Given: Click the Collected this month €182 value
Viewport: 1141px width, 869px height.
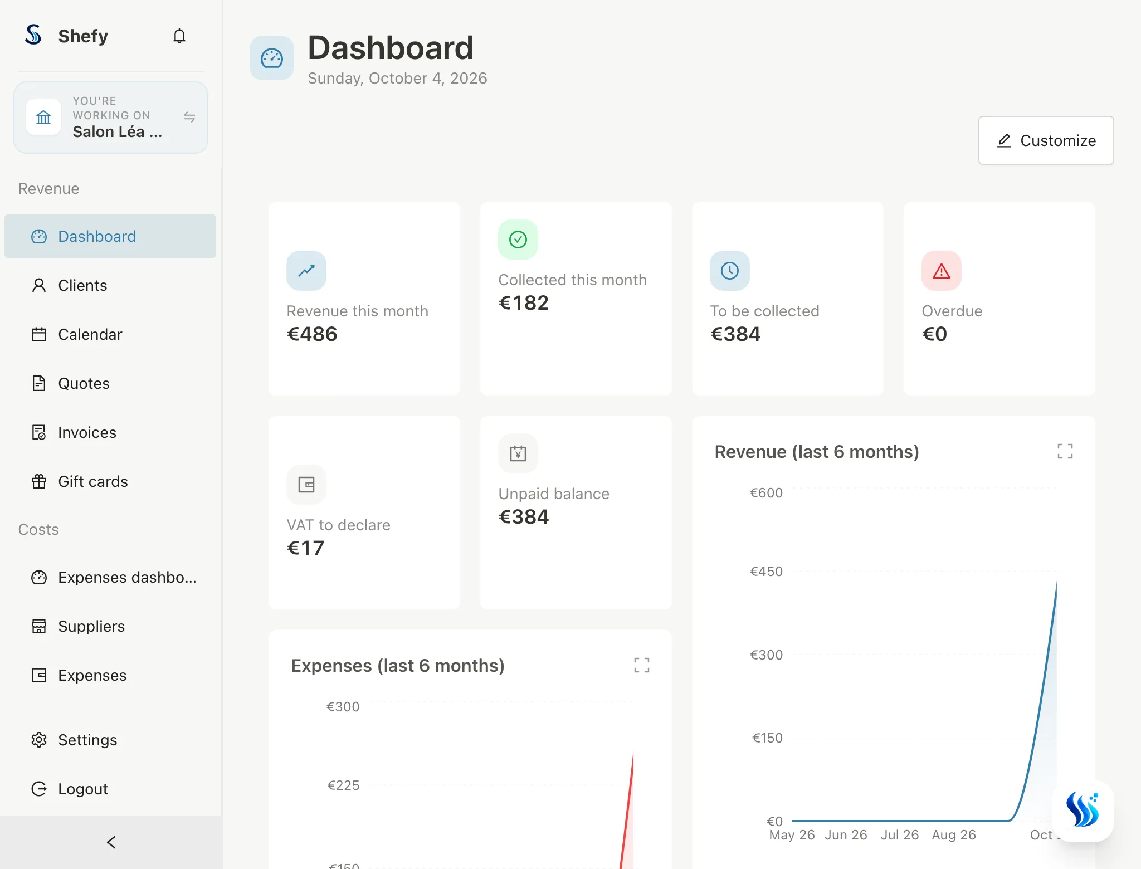Looking at the screenshot, I should point(524,303).
